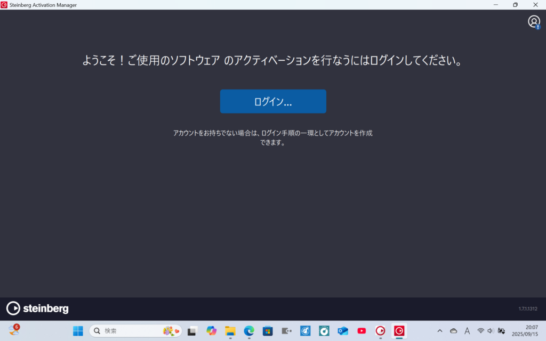Open Outlook from taskbar
This screenshot has width=546, height=341.
(343, 331)
